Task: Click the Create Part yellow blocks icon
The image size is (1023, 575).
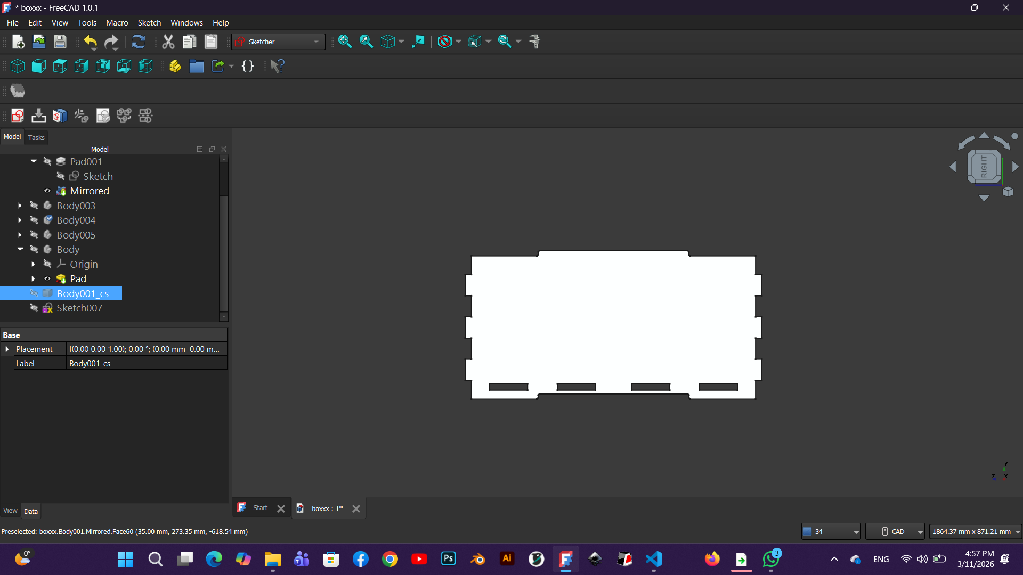Action: coord(175,66)
